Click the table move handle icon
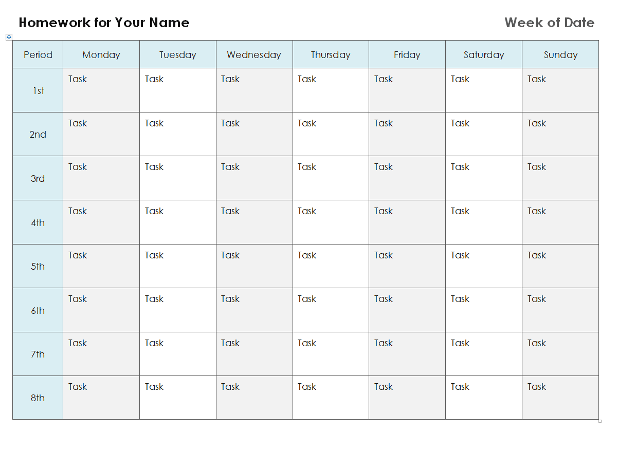The width and height of the screenshot is (618, 451). [9, 37]
